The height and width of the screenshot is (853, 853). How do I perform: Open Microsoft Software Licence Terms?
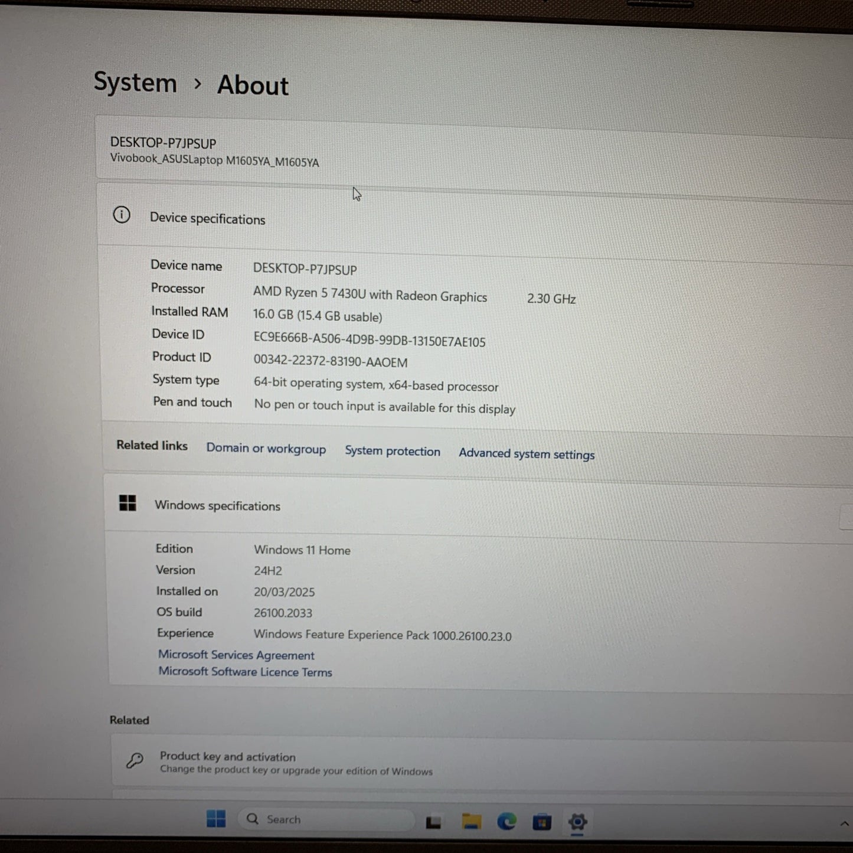point(245,672)
